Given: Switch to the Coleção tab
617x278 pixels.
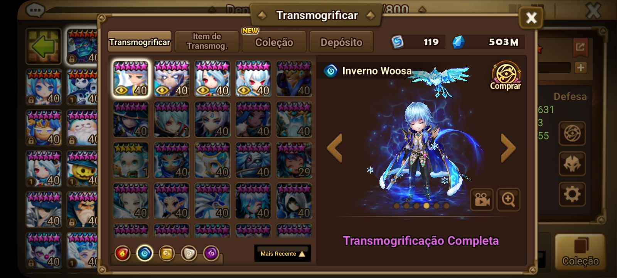Looking at the screenshot, I should coord(274,42).
